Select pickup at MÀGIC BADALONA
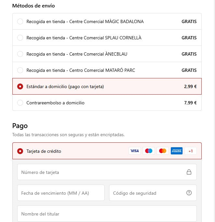The image size is (215, 222). point(20,21)
